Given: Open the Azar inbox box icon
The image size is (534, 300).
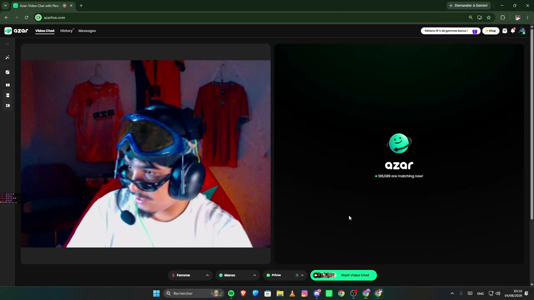Looking at the screenshot, I should [x=504, y=31].
